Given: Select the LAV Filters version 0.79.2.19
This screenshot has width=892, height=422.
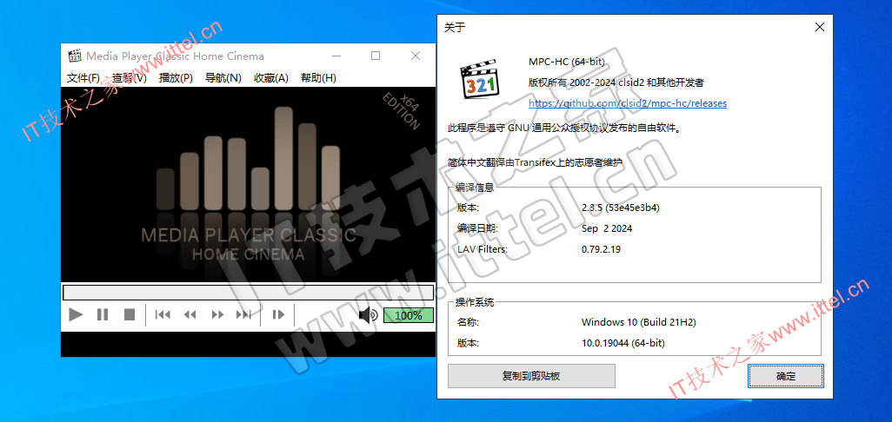Looking at the screenshot, I should point(601,248).
